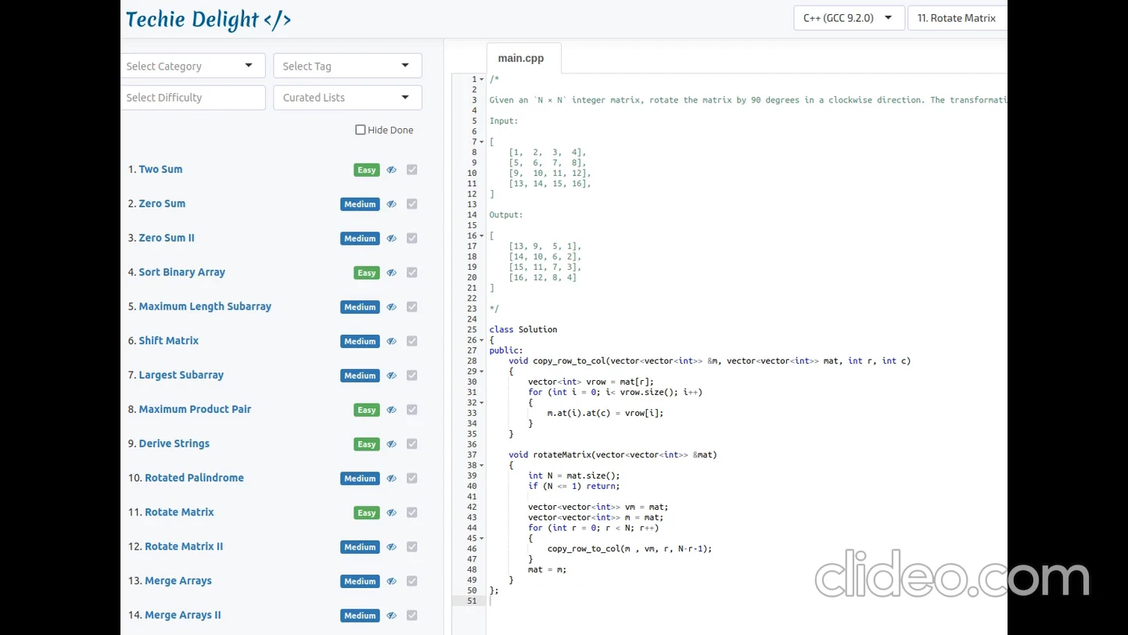Open the Zero Sum problem
Image resolution: width=1128 pixels, height=635 pixels.
[162, 203]
